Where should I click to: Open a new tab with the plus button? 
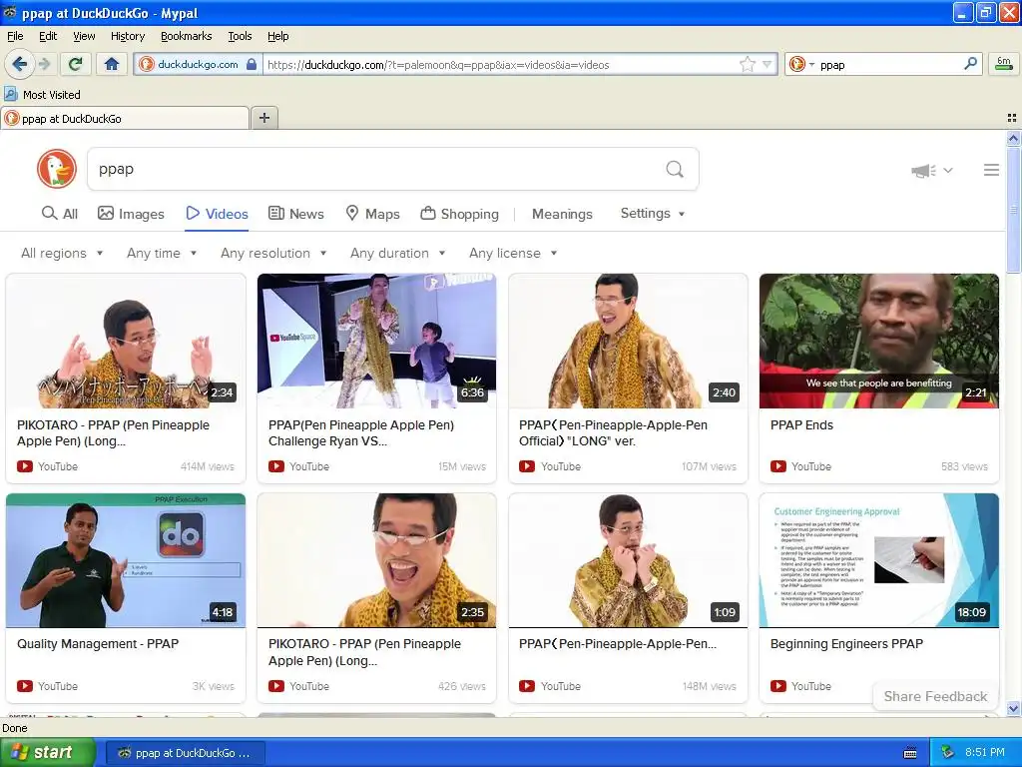[x=263, y=118]
